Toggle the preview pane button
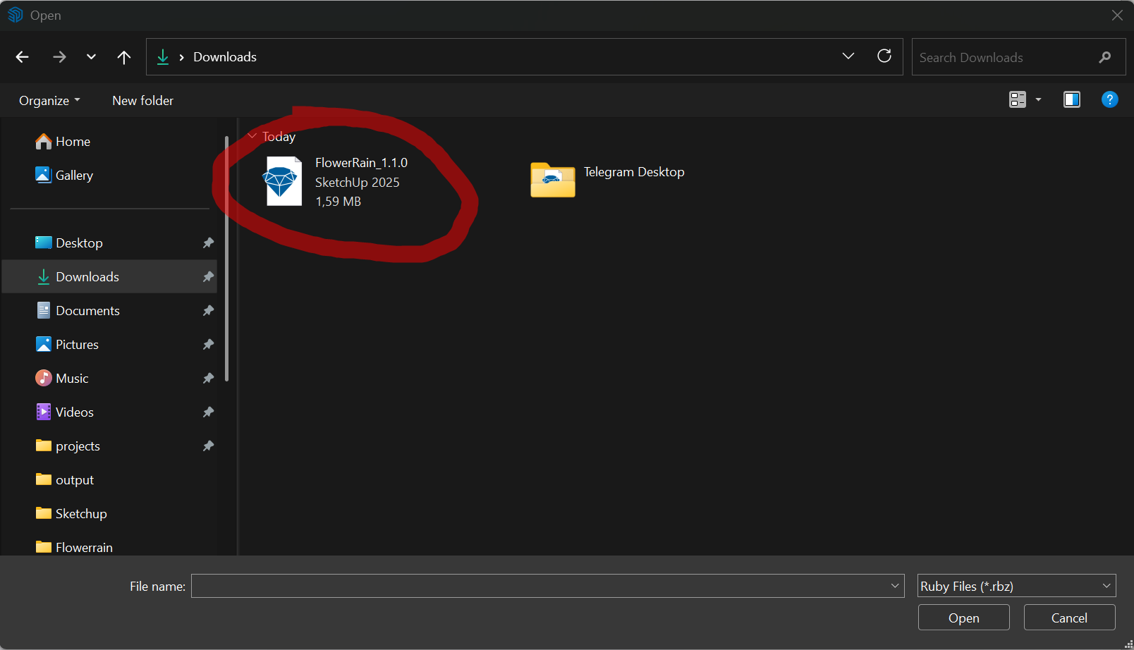This screenshot has width=1134, height=650. click(1071, 100)
